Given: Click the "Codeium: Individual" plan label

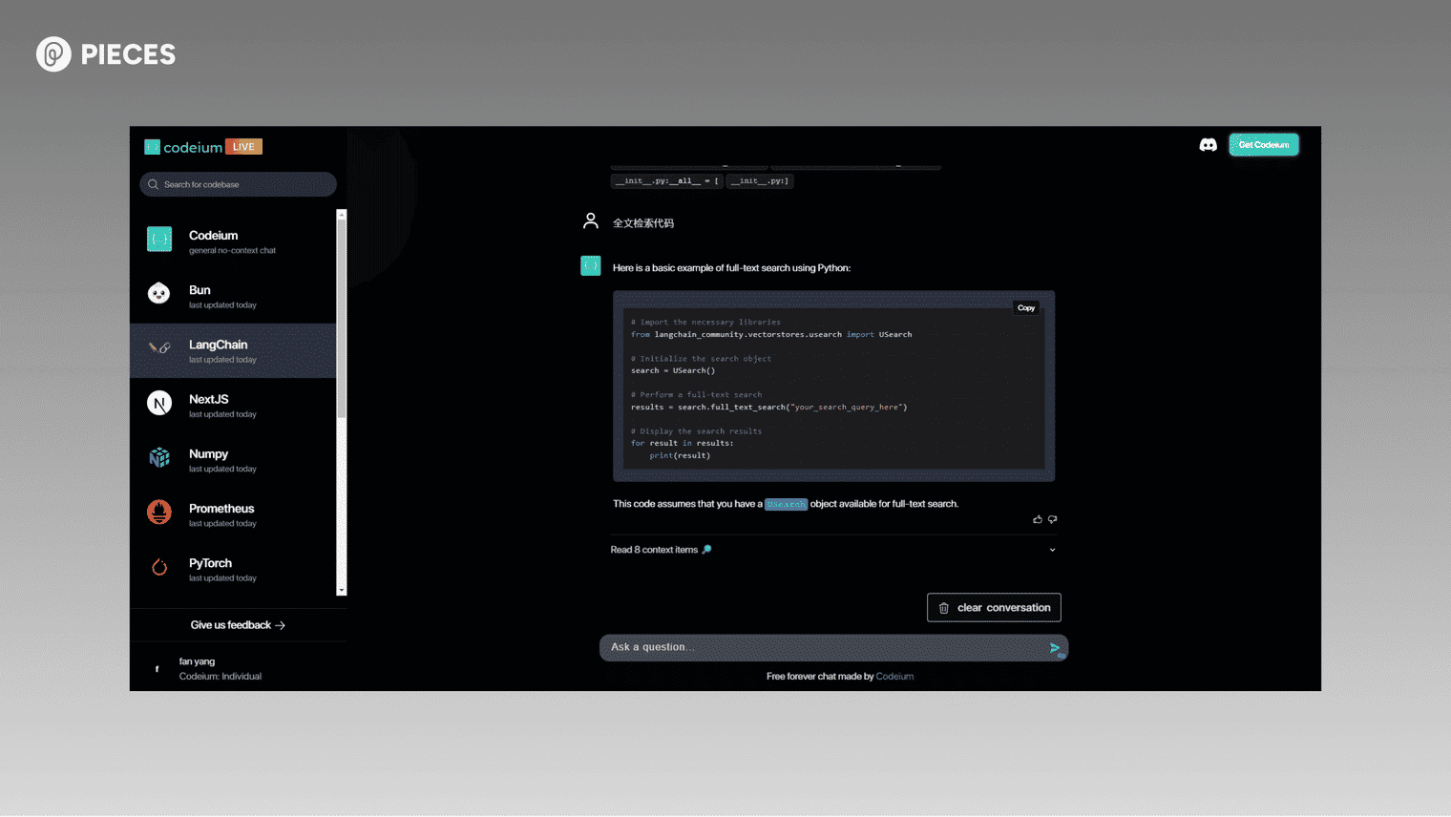Looking at the screenshot, I should [x=221, y=677].
